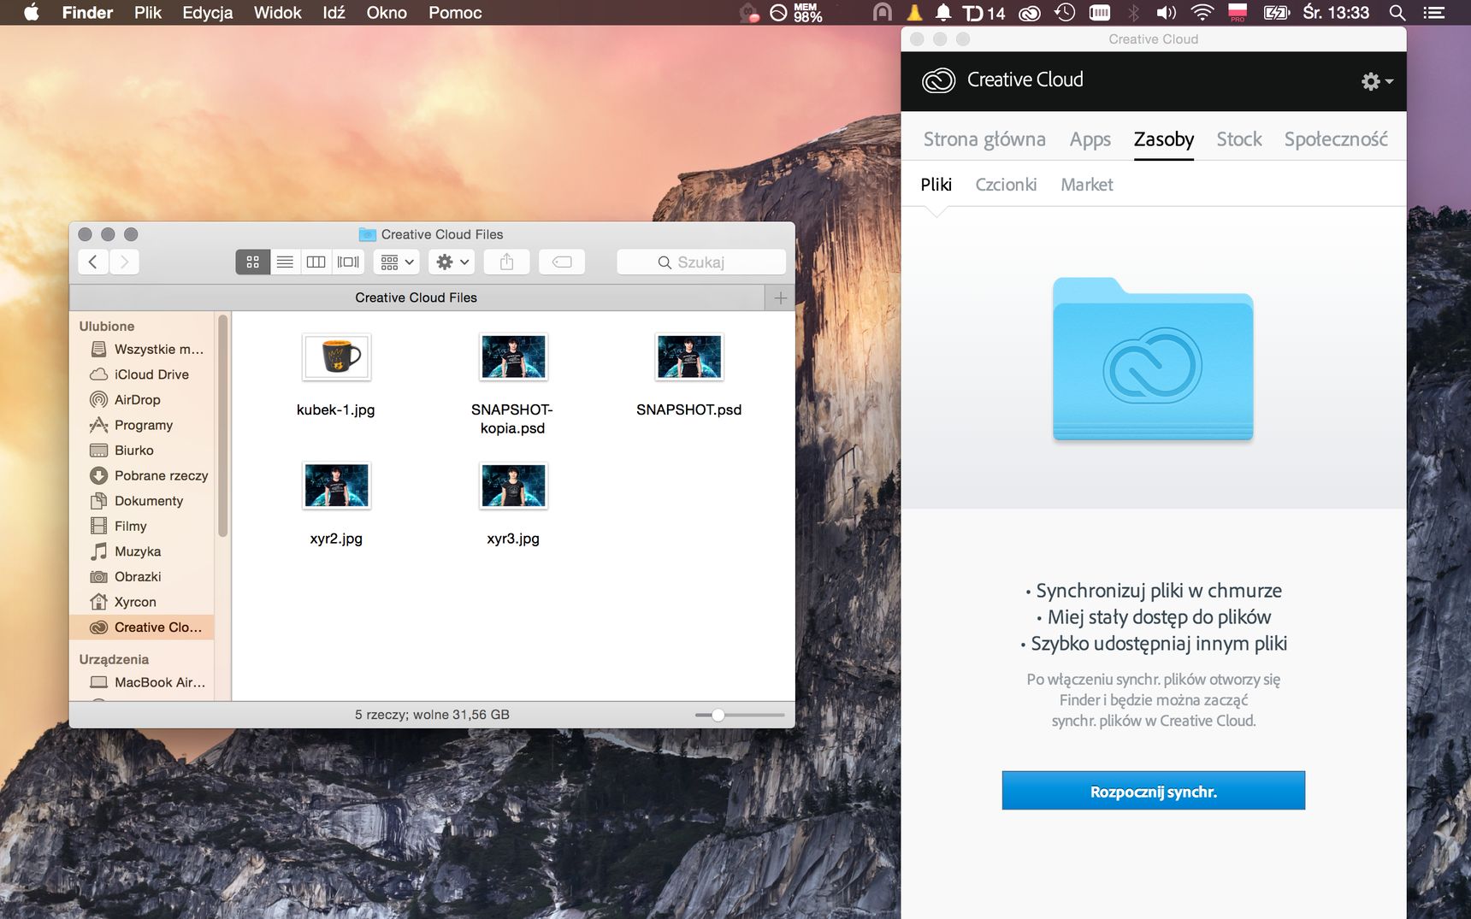This screenshot has height=919, width=1471.
Task: Click the Szukaj search field
Action: 700,262
